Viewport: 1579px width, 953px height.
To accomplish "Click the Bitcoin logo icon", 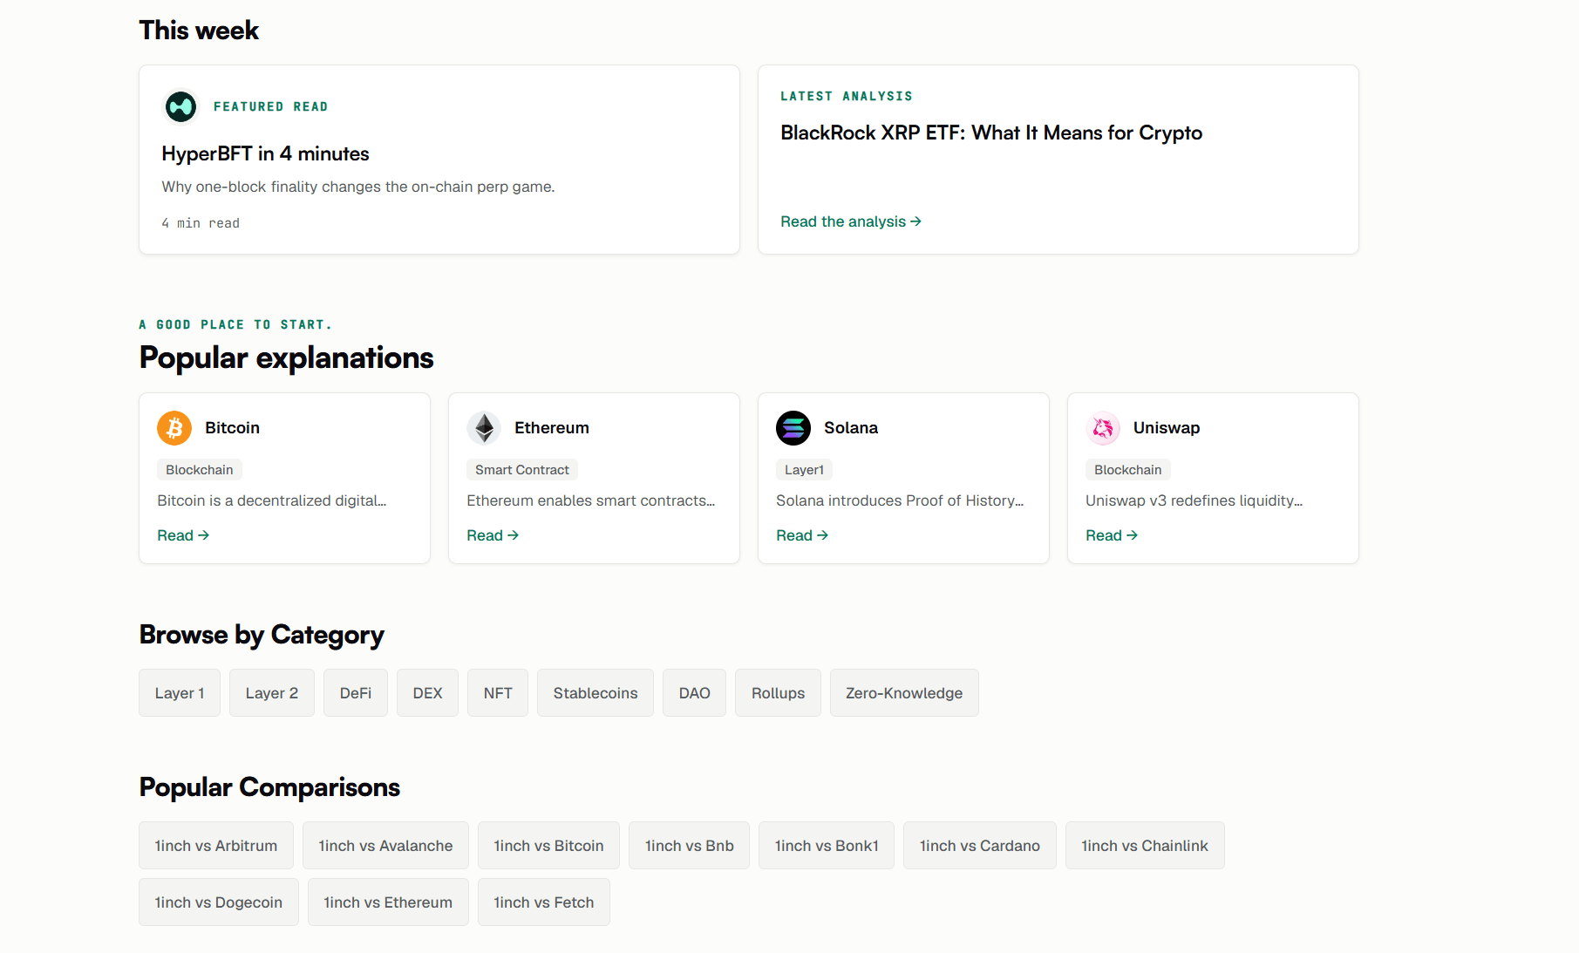I will (174, 428).
